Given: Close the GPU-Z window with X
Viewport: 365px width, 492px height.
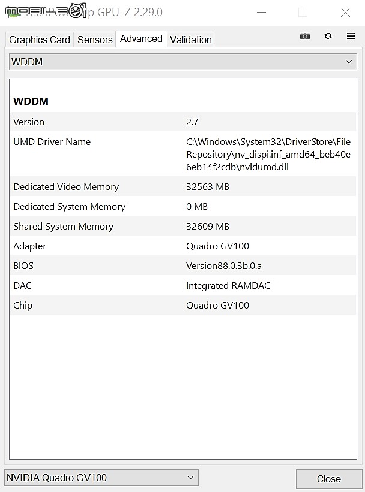Looking at the screenshot, I should (345, 12).
